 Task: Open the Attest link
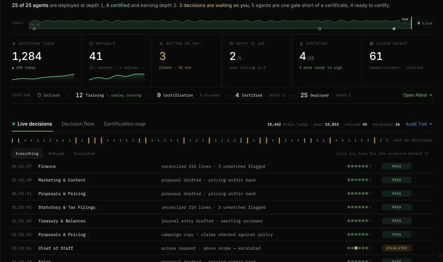pos(418,95)
